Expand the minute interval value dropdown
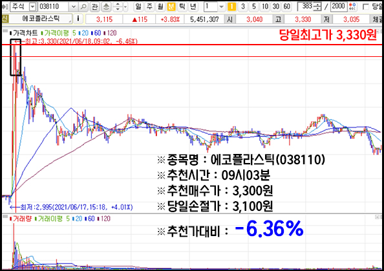This screenshot has width=384, height=271. pos(221,6)
